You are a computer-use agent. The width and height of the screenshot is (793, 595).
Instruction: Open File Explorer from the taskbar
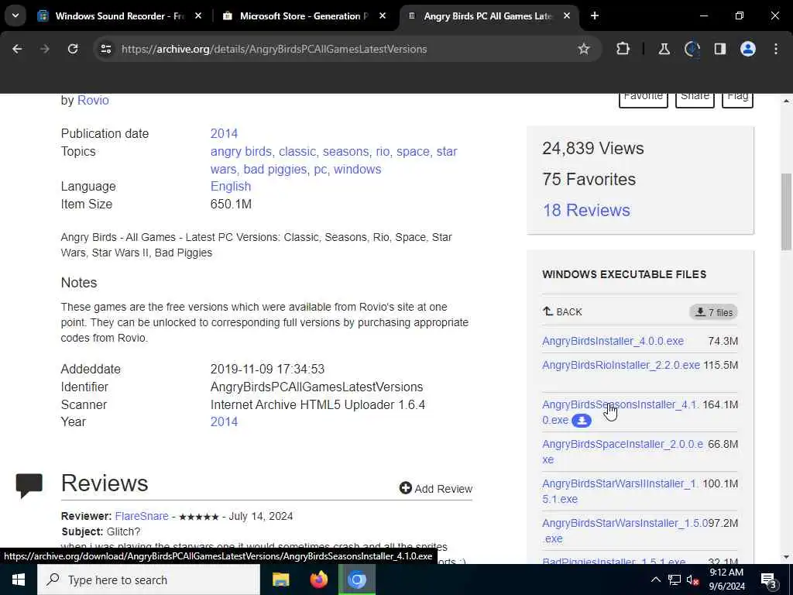point(280,580)
